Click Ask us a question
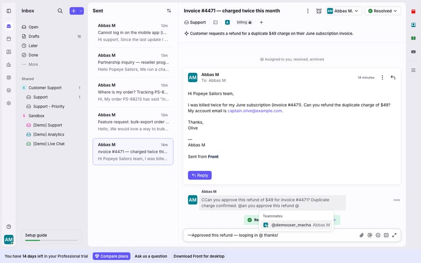This screenshot has height=263, width=421. pos(151,256)
